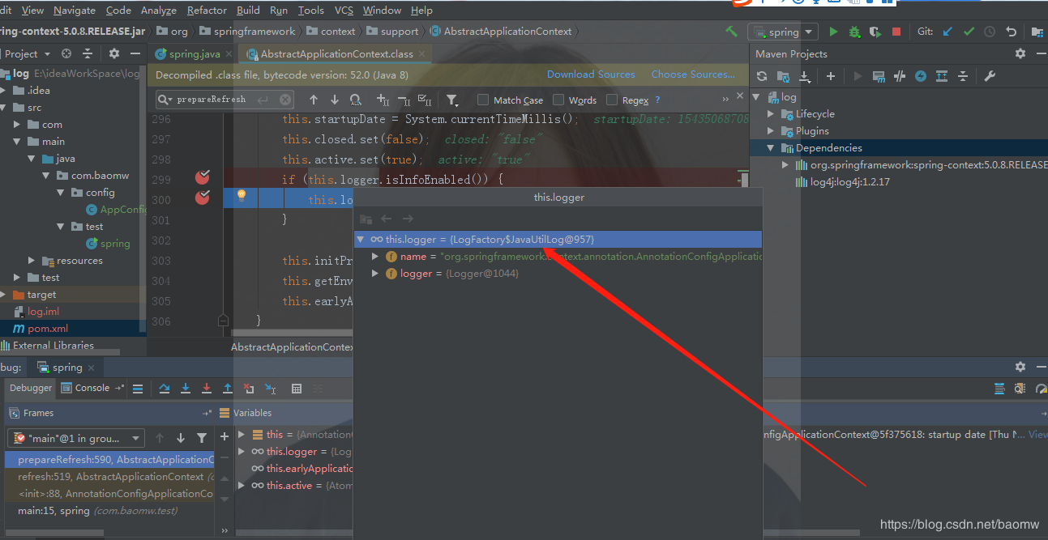Open the Refactor menu
Screen dimensions: 1048x540
tap(207, 11)
